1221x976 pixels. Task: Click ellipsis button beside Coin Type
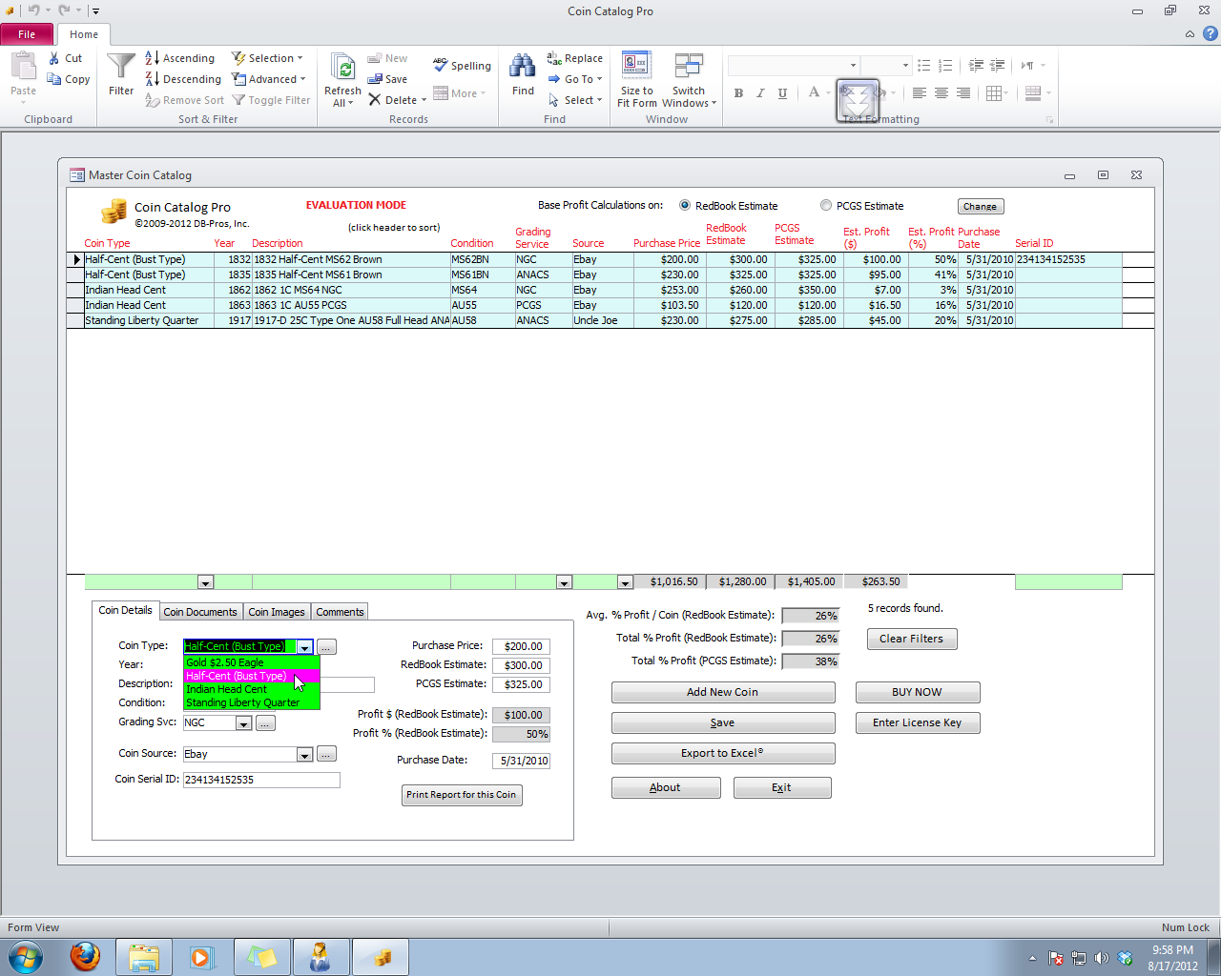coord(326,647)
